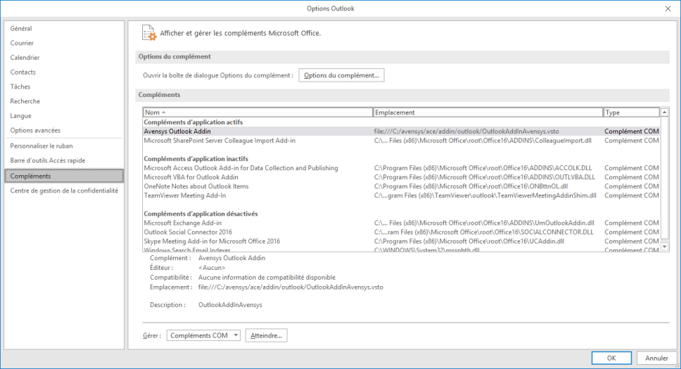Sort add-ins by the Nom column
Image resolution: width=681 pixels, height=369 pixels.
[x=257, y=112]
